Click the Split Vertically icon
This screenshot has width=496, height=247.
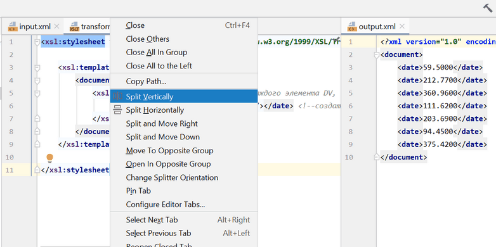(x=118, y=96)
